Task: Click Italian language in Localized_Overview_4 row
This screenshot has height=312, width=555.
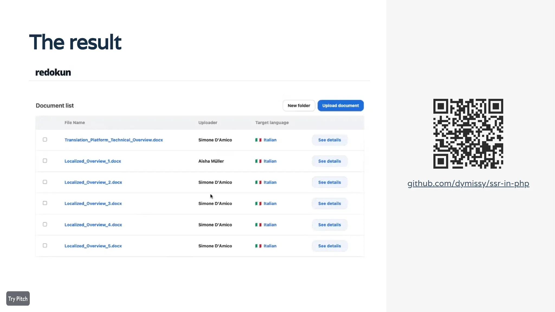Action: point(270,225)
